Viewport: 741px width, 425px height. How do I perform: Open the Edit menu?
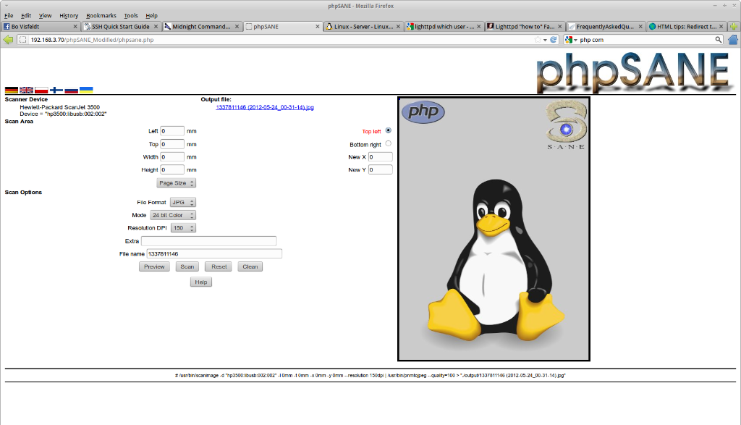tap(26, 16)
